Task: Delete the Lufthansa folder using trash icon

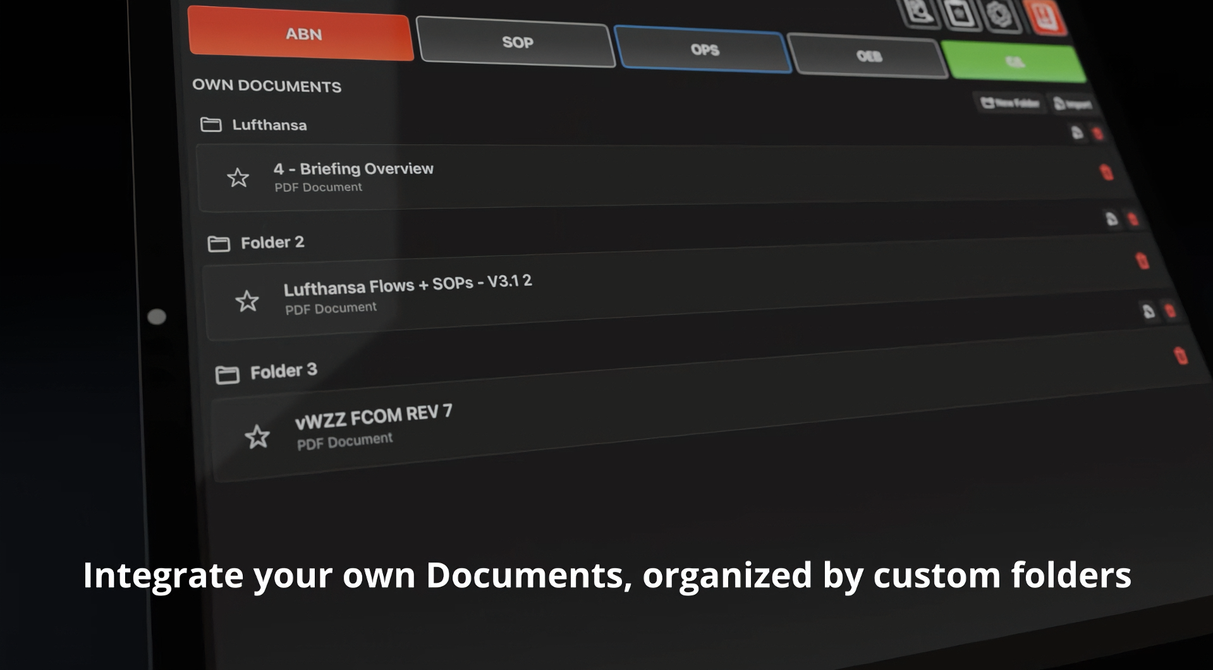Action: [1098, 133]
